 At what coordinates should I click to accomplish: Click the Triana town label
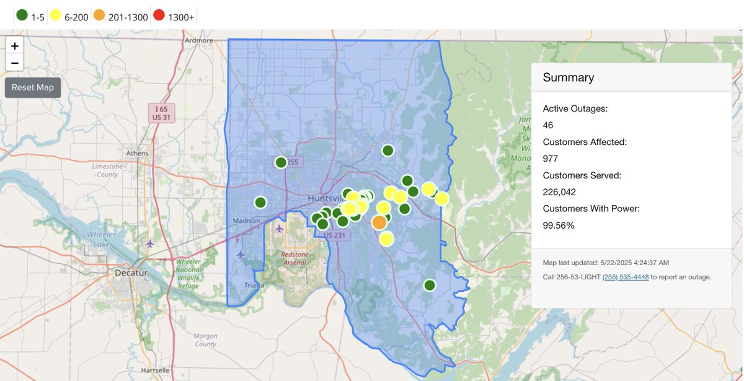[254, 286]
